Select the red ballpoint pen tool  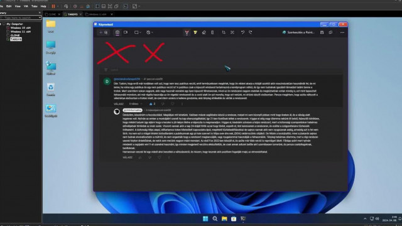tap(187, 33)
